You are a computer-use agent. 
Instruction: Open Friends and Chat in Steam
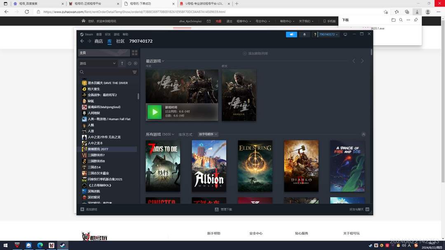click(359, 209)
